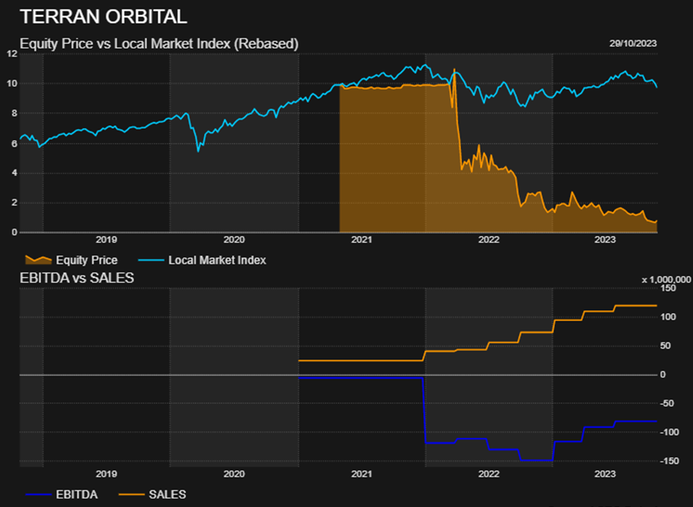Screen dimensions: 693x507
Task: Select the TERRAN ORBITAL heading
Action: pyautogui.click(x=104, y=17)
